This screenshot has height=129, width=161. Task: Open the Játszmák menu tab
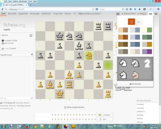pyautogui.click(x=12, y=14)
